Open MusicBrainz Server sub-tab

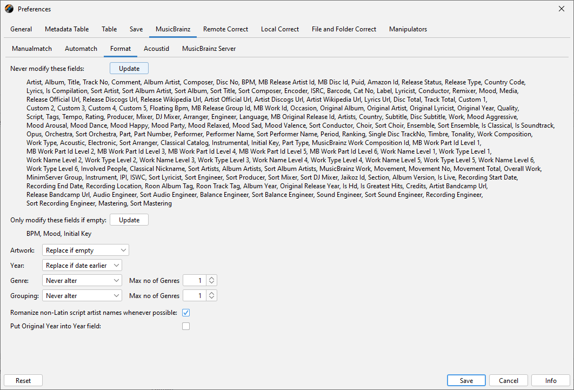[x=209, y=49]
